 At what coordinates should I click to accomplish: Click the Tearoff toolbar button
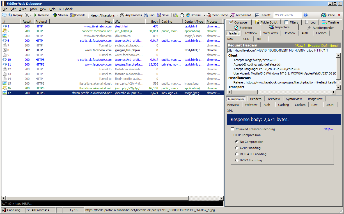pos(263,15)
